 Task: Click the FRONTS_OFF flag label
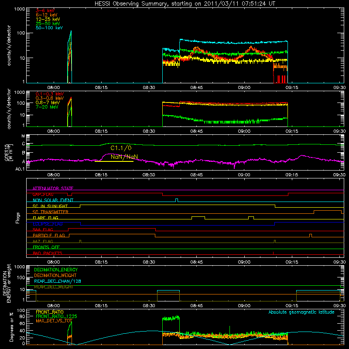(46, 247)
